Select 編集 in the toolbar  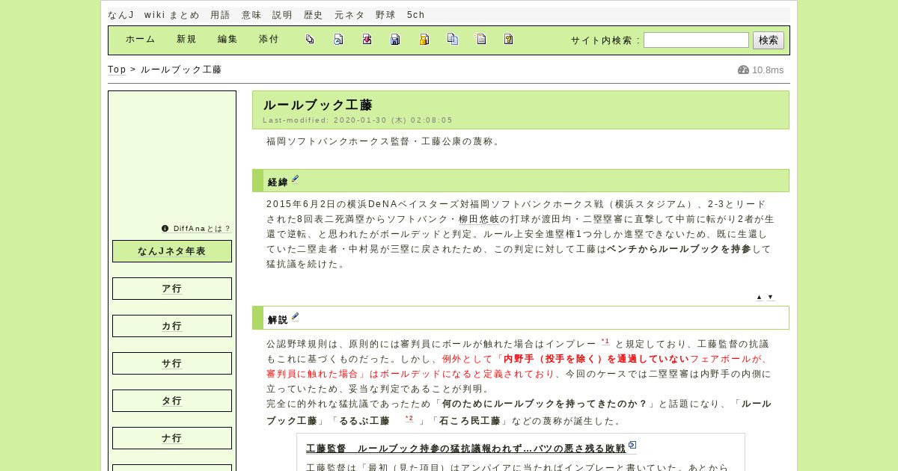[227, 40]
